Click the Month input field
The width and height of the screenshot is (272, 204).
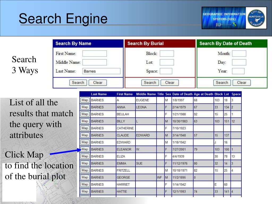(239, 54)
